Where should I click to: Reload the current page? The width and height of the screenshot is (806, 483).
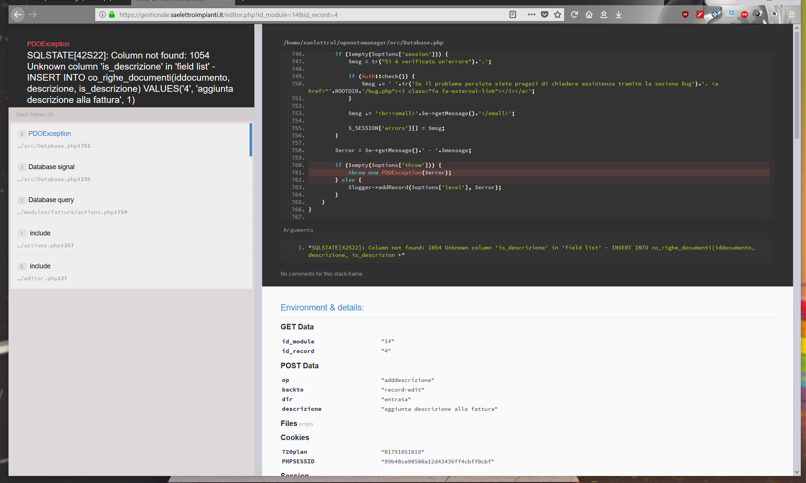[574, 15]
